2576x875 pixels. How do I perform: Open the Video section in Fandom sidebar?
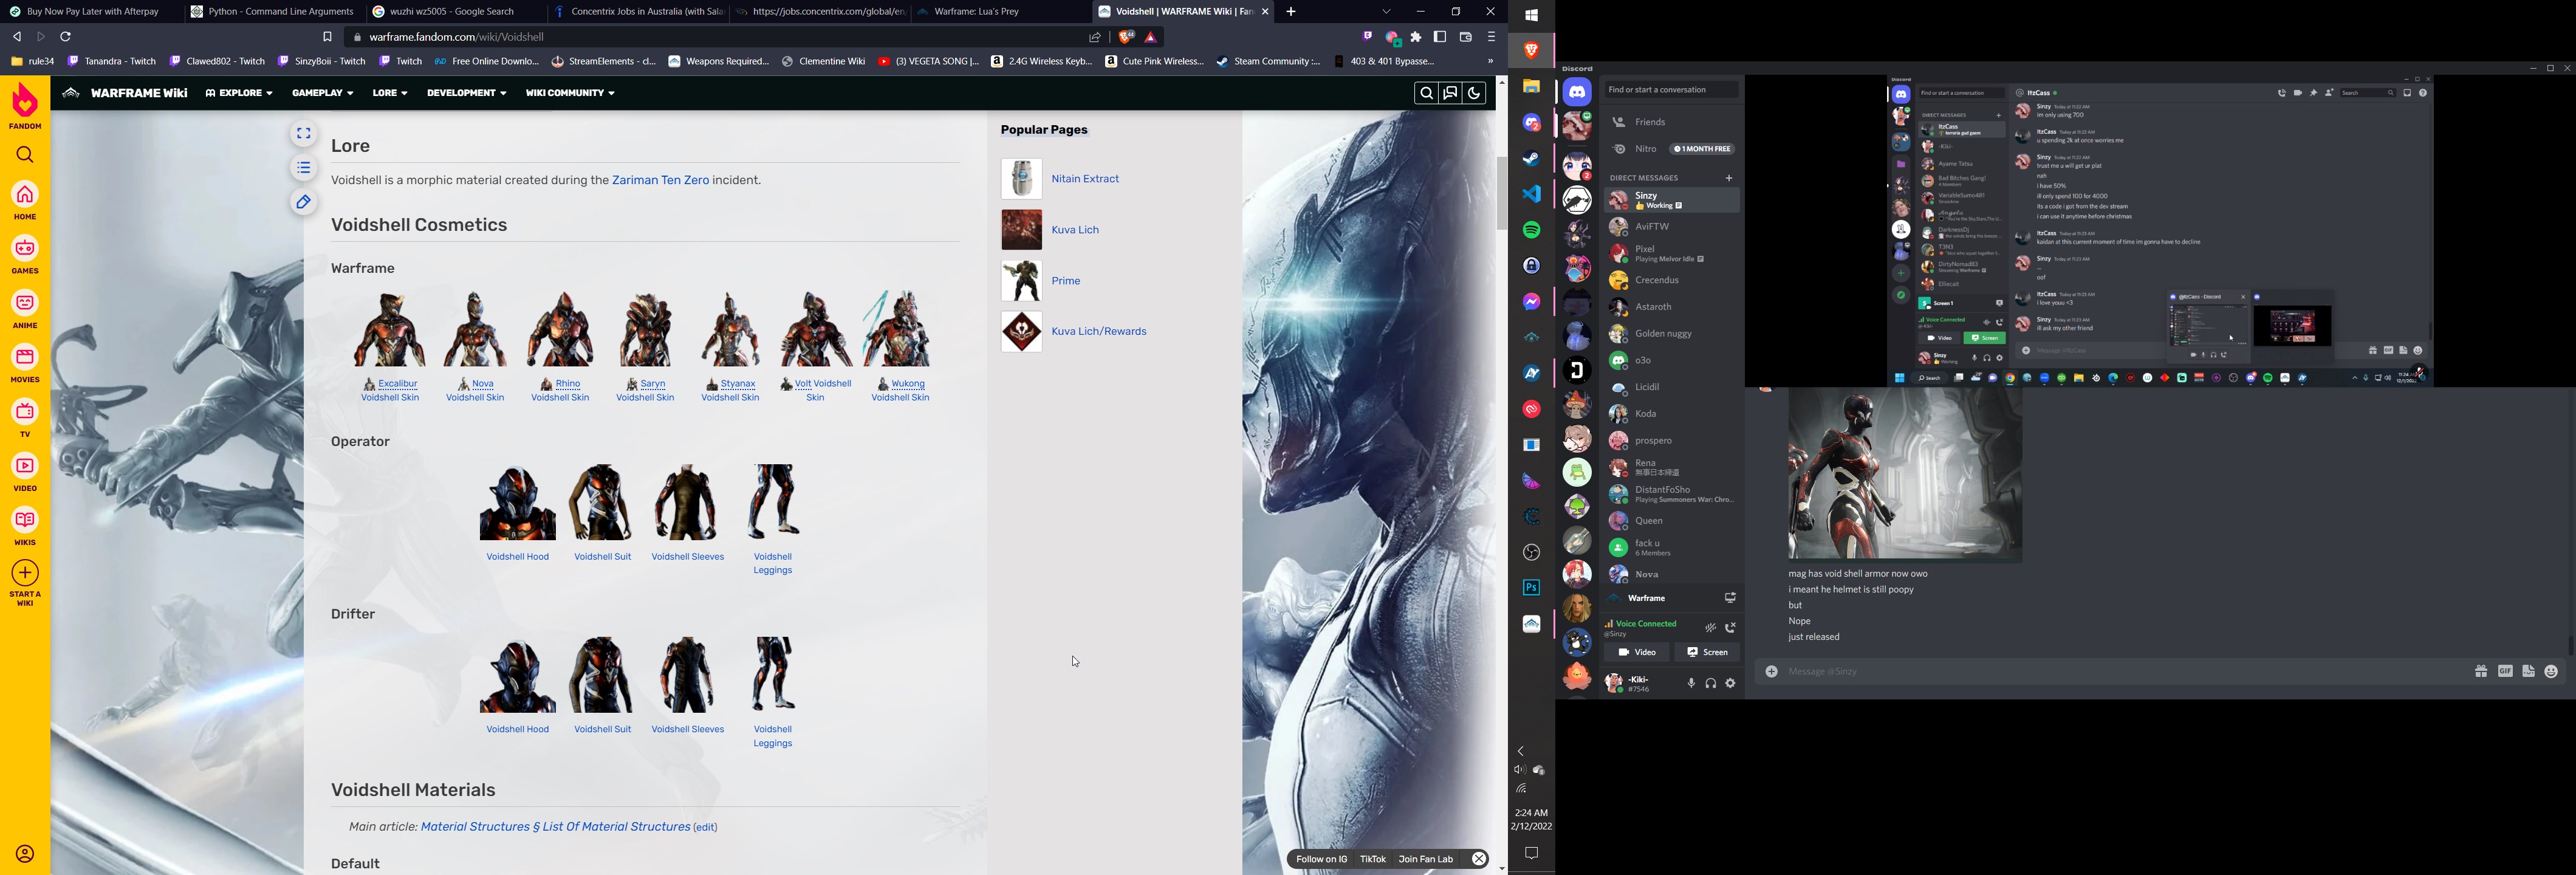25,472
